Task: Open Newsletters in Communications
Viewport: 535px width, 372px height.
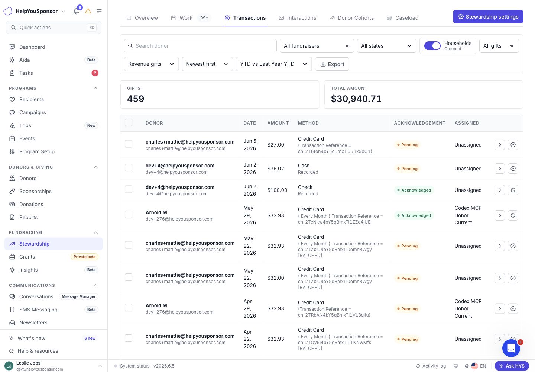Action: [x=53, y=323]
